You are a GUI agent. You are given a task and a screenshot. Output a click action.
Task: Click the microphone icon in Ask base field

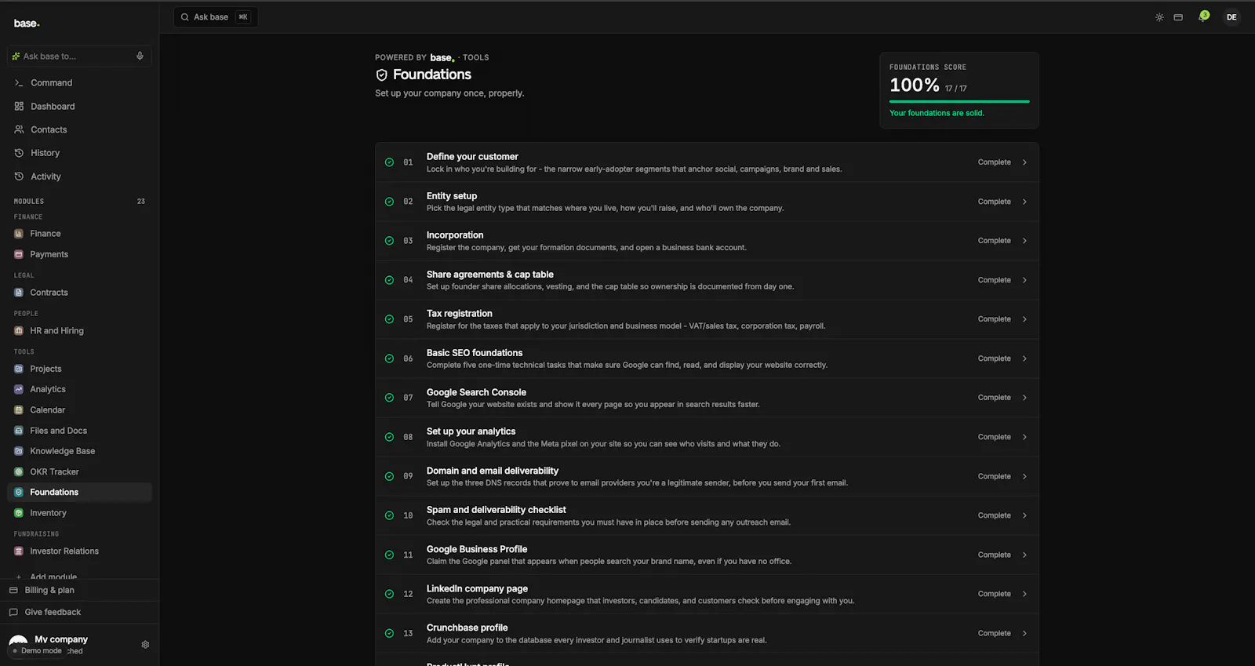(140, 56)
